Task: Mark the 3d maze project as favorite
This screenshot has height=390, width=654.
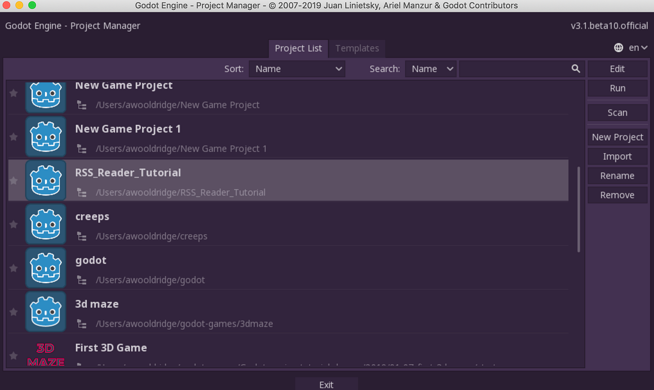Action: point(13,312)
